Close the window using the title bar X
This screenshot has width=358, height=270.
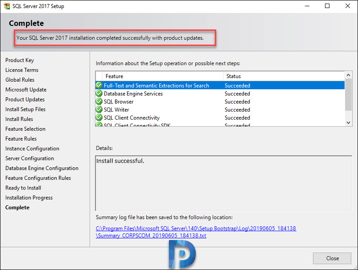click(347, 6)
